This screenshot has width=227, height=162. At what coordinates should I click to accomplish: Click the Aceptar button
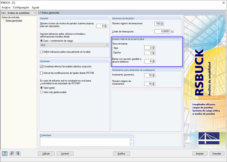click(200, 154)
